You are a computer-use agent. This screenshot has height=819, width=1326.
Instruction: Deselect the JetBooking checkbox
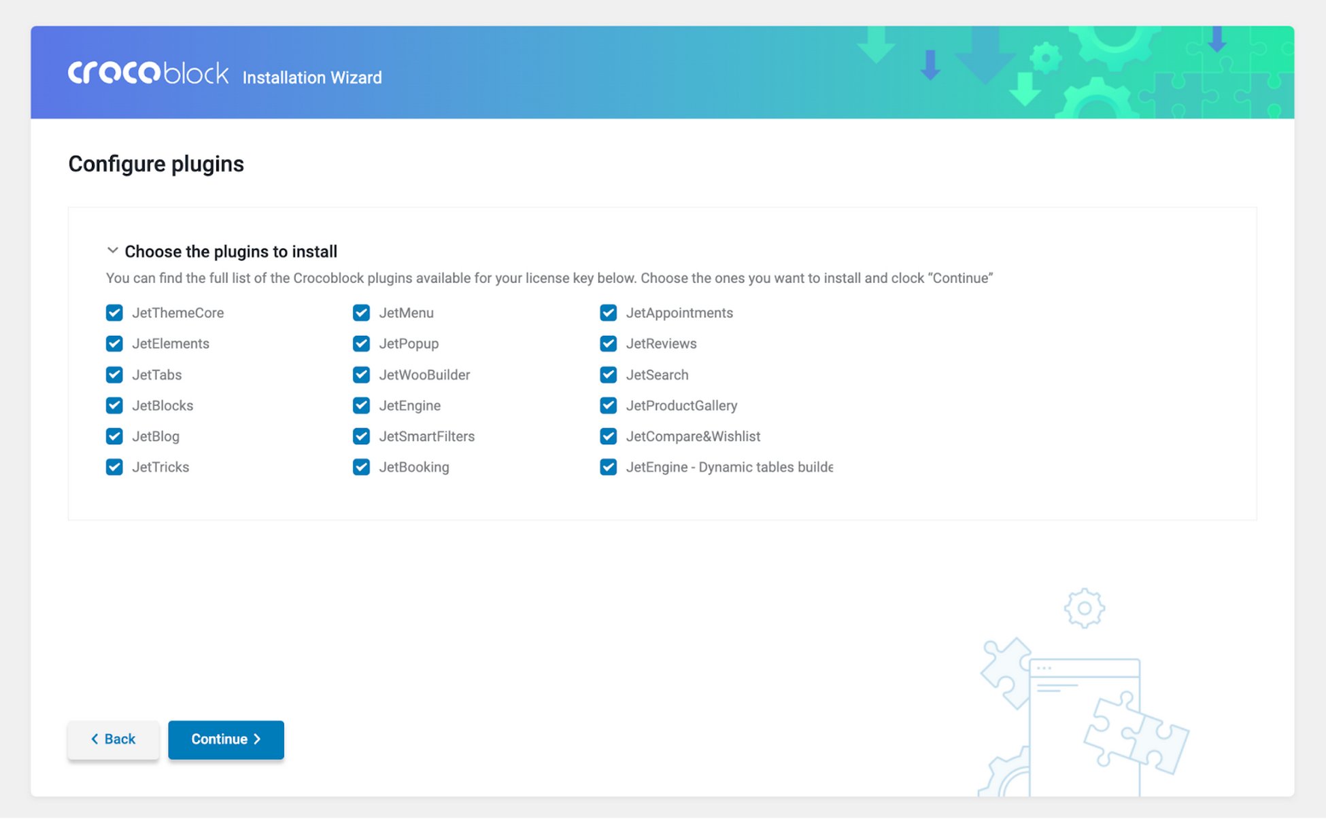pyautogui.click(x=361, y=467)
